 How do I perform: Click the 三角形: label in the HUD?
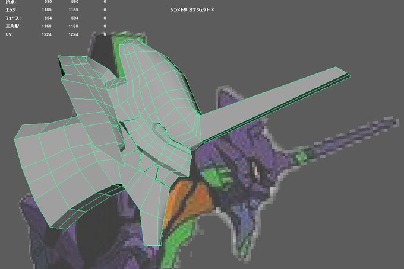[x=13, y=26]
